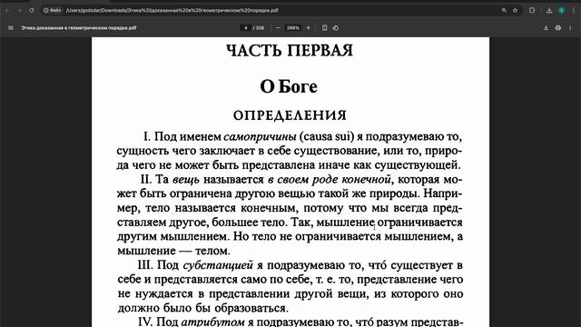Click the italic word атрибутом
The height and width of the screenshot is (327, 581).
pyautogui.click(x=212, y=322)
